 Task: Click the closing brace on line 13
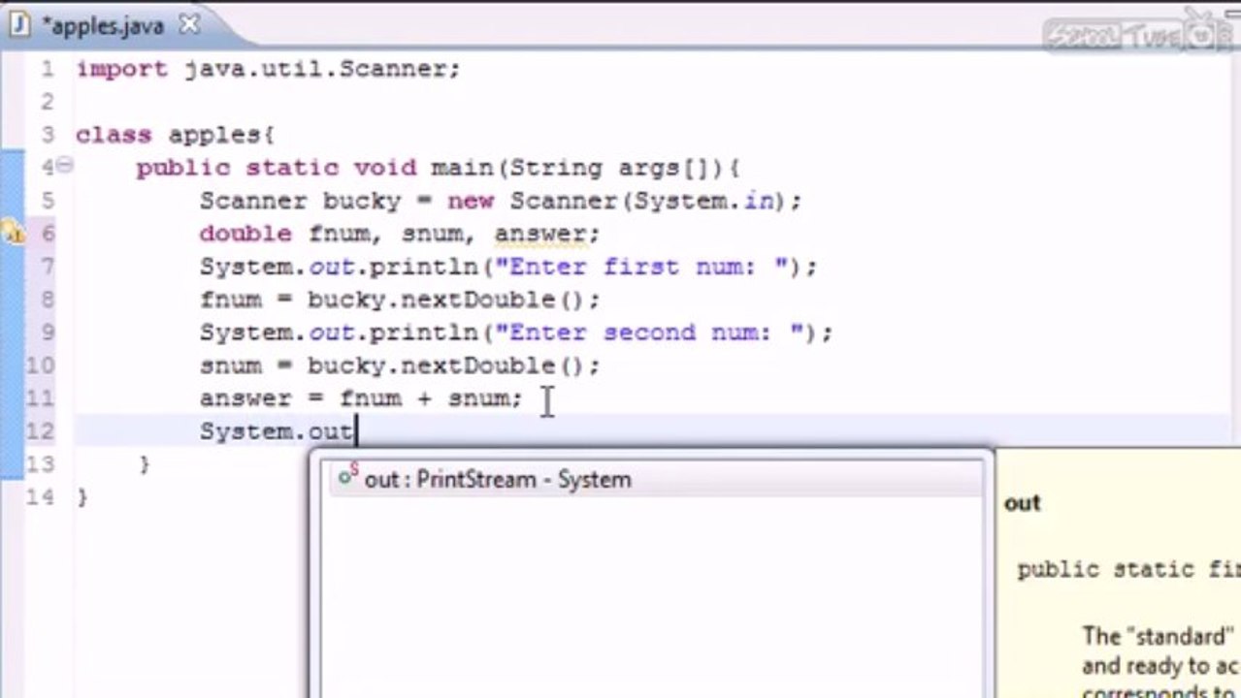(x=145, y=463)
